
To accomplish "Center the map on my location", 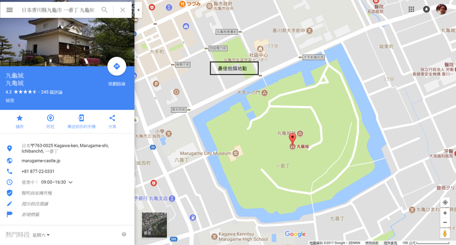I will click(445, 203).
